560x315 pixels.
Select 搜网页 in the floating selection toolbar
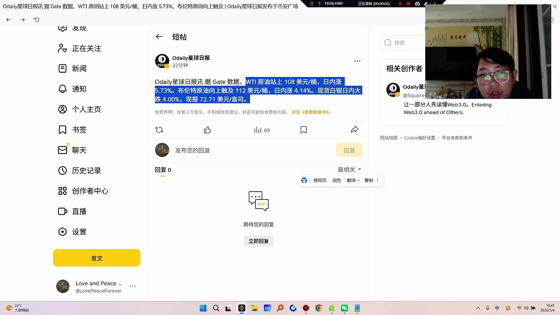(x=320, y=180)
